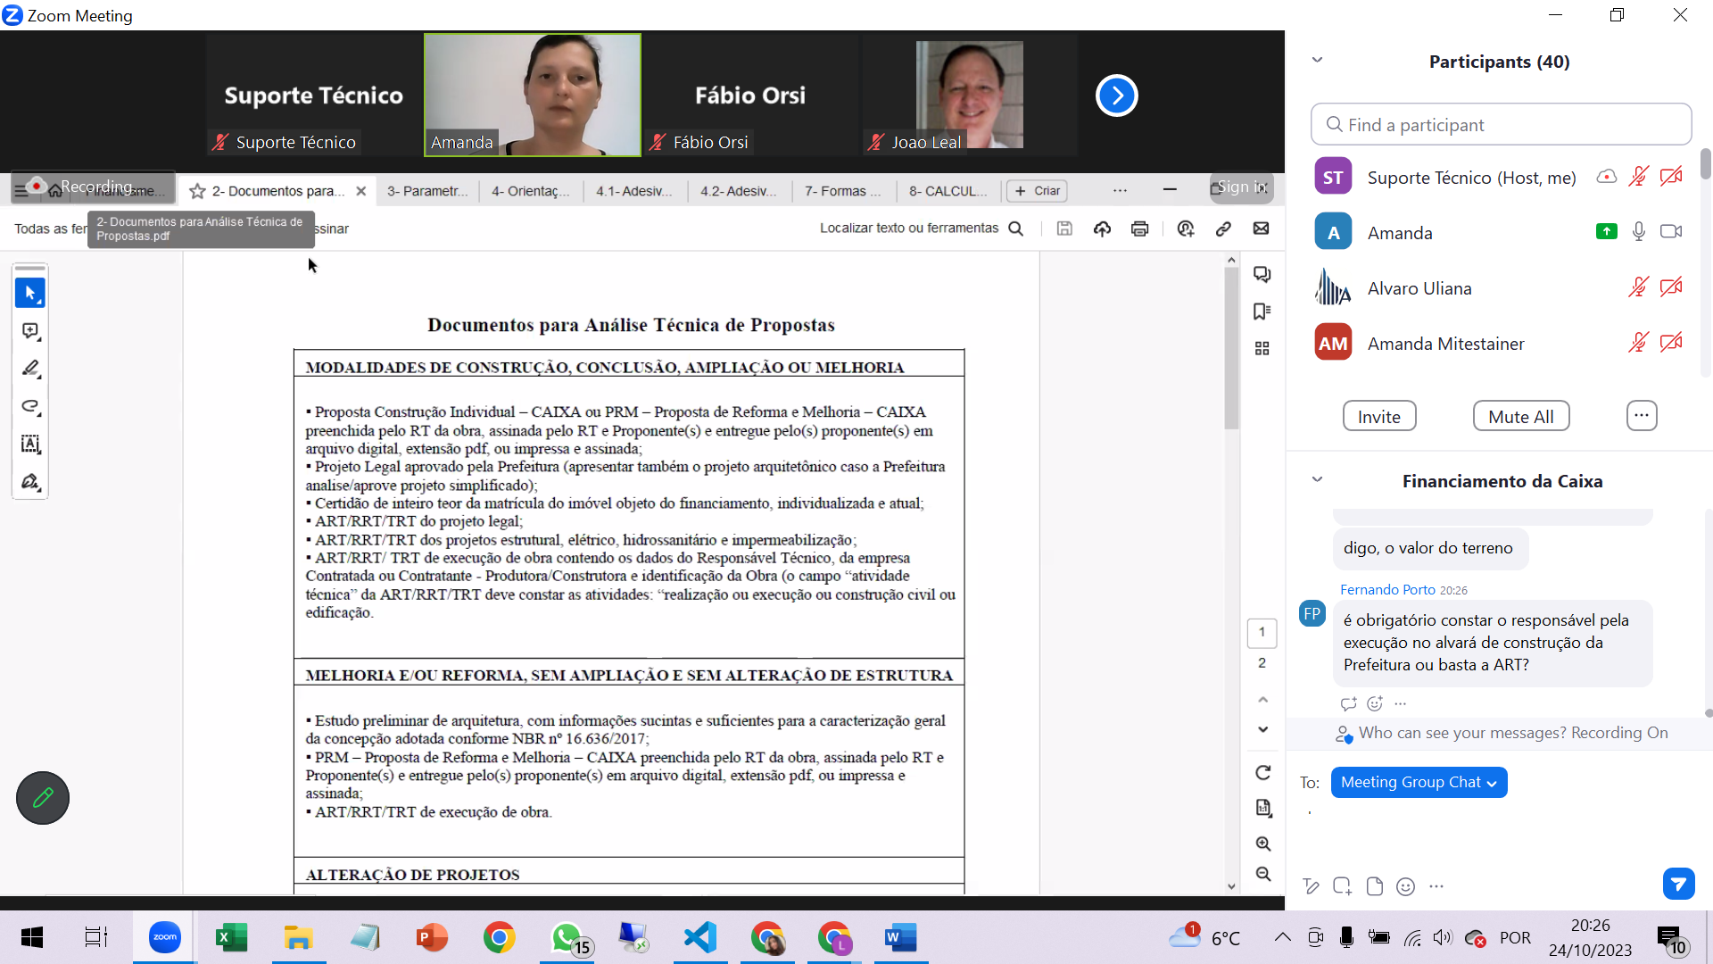The image size is (1713, 964).
Task: Ask Amanda Mitestainer to unmute
Action: point(1638,343)
